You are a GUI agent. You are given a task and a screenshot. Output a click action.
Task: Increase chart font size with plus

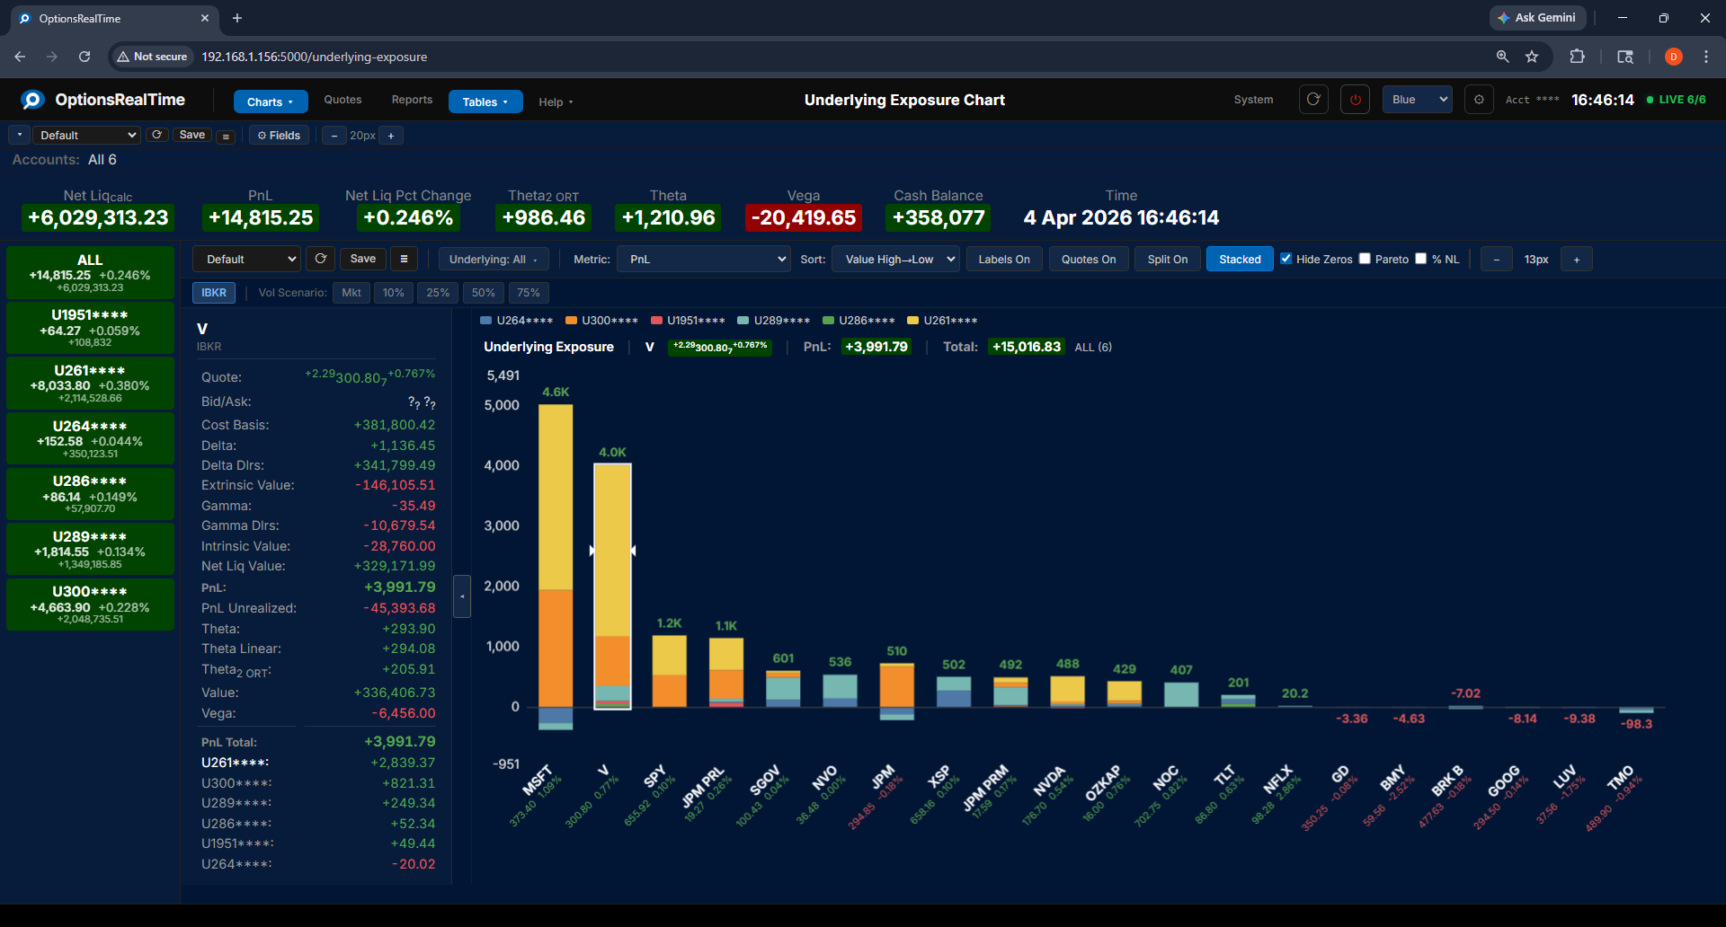coord(1577,260)
